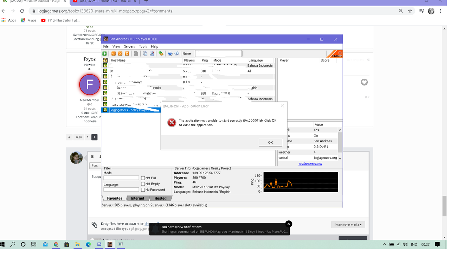Open a new Chrome tab
The height and width of the screenshot is (253, 450).
[146, 1]
